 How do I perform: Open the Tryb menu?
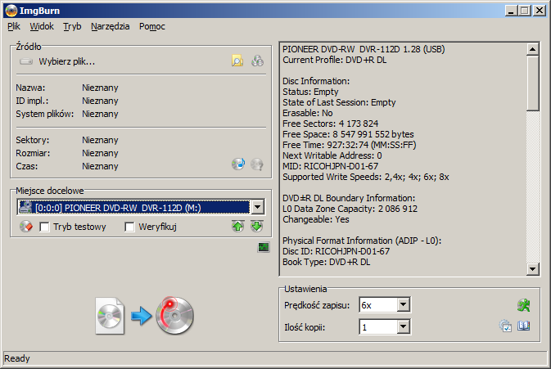coord(72,26)
